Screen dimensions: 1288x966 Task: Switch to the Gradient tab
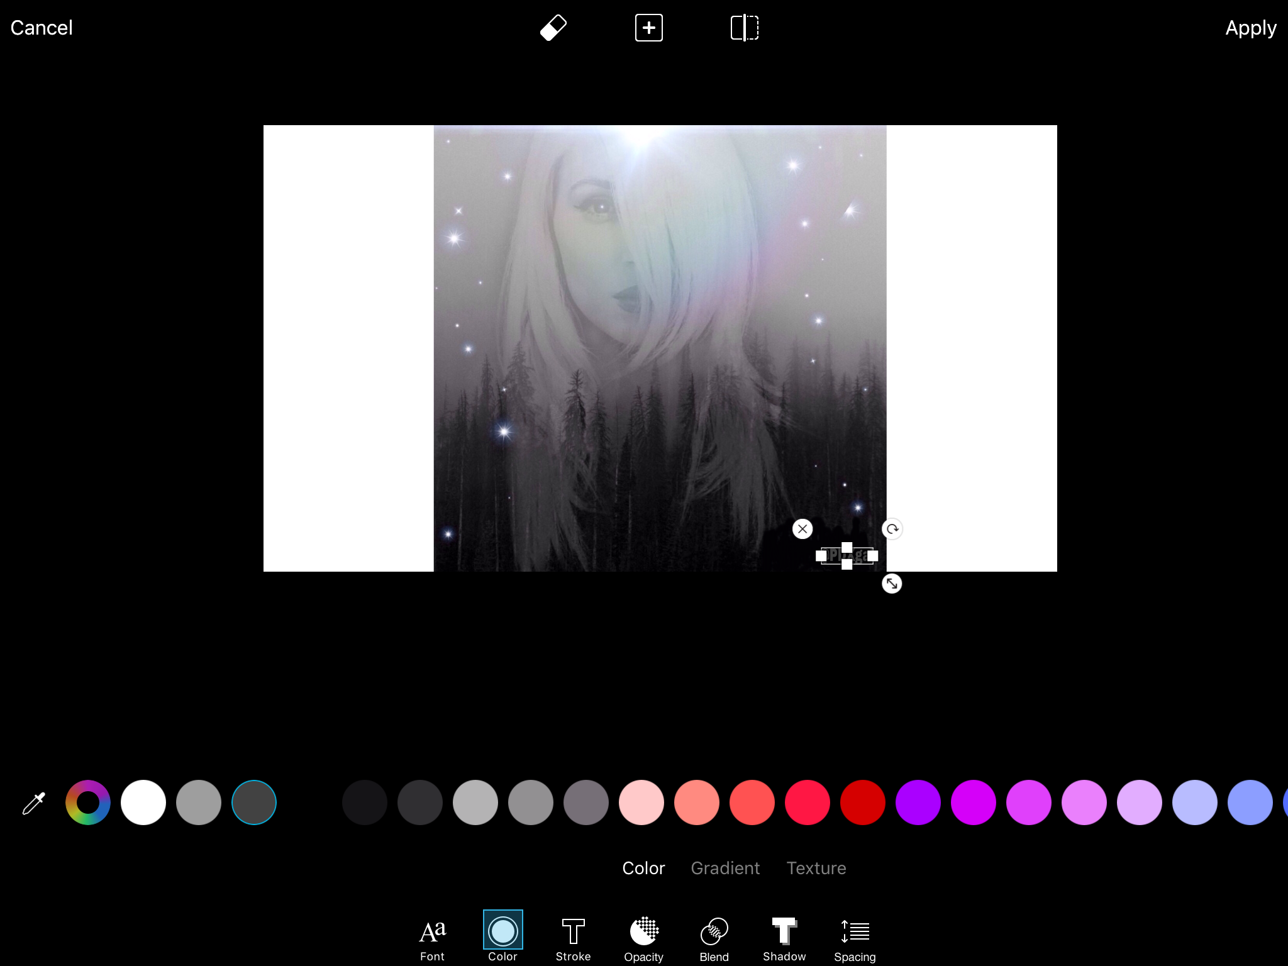[725, 868]
